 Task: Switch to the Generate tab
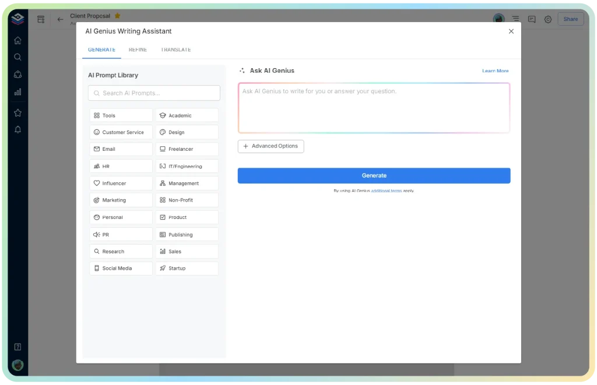(101, 50)
